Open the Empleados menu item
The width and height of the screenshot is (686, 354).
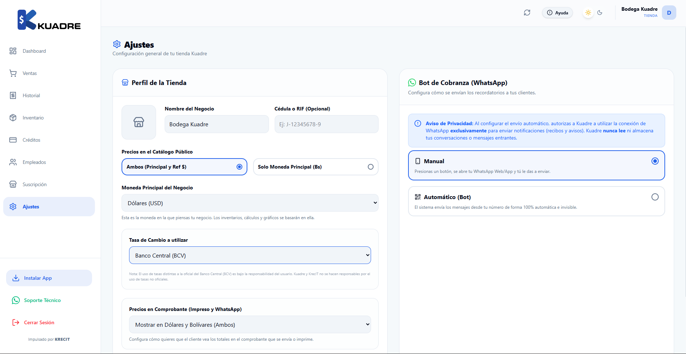pyautogui.click(x=49, y=162)
